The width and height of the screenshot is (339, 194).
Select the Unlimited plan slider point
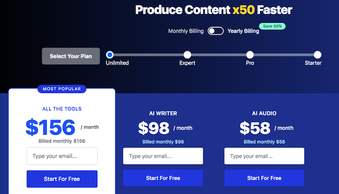(110, 55)
